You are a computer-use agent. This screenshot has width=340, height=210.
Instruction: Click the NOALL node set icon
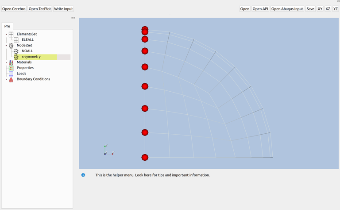point(16,51)
